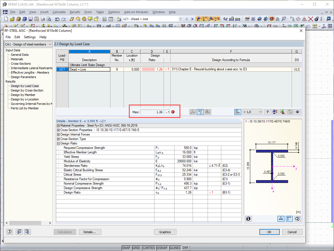This screenshot has height=251, width=334.
Task: Open Add-on Modules menu
Action: pyautogui.click(x=136, y=12)
